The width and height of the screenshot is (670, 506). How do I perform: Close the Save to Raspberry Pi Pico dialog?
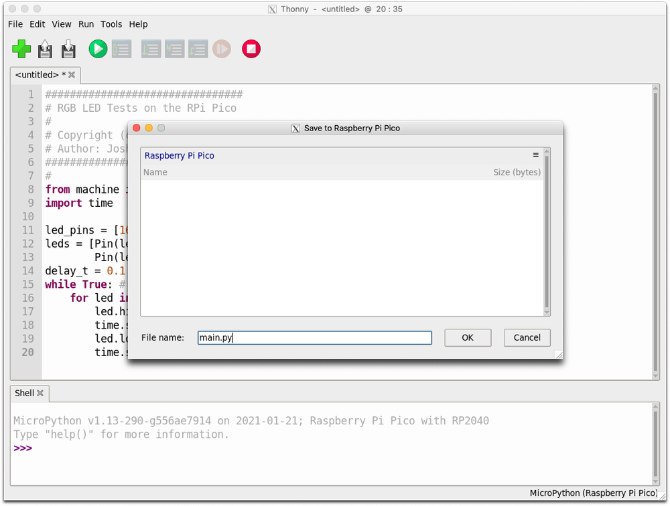[x=137, y=128]
